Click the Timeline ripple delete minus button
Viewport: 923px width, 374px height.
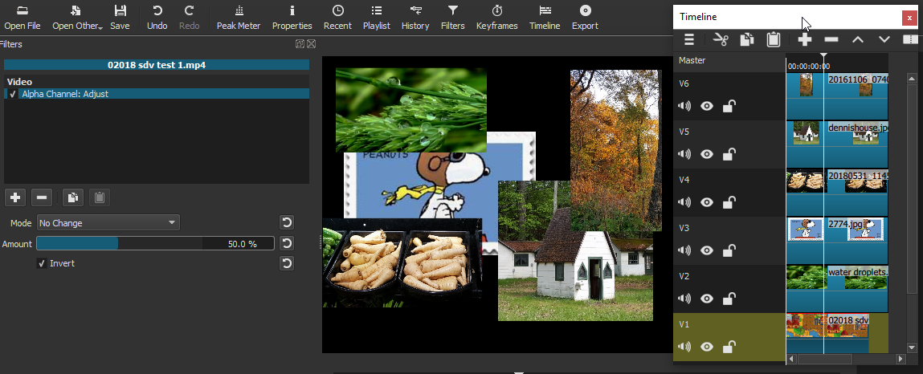point(831,39)
